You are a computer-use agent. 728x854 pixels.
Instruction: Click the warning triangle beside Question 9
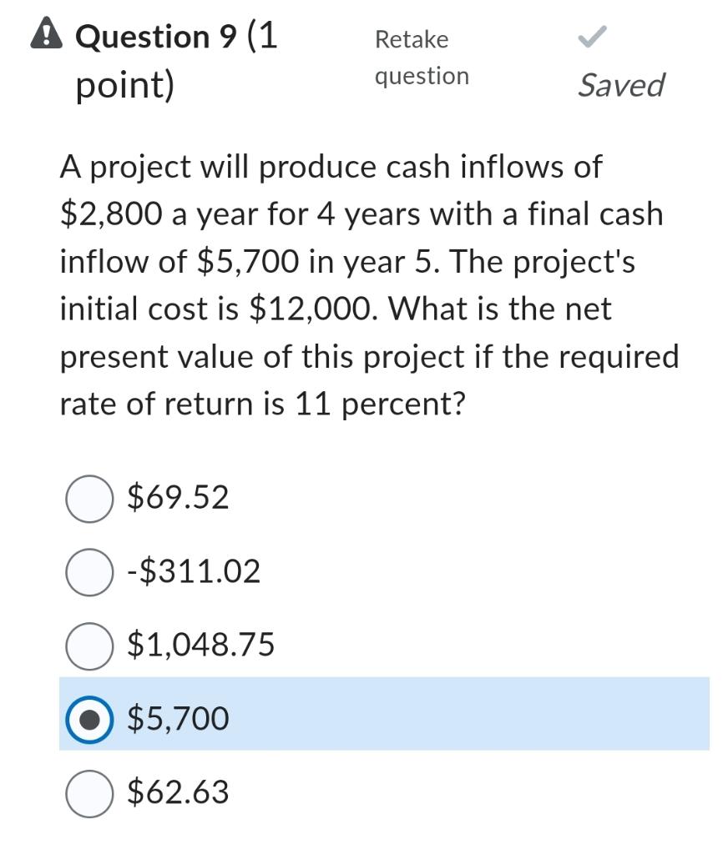tap(48, 35)
